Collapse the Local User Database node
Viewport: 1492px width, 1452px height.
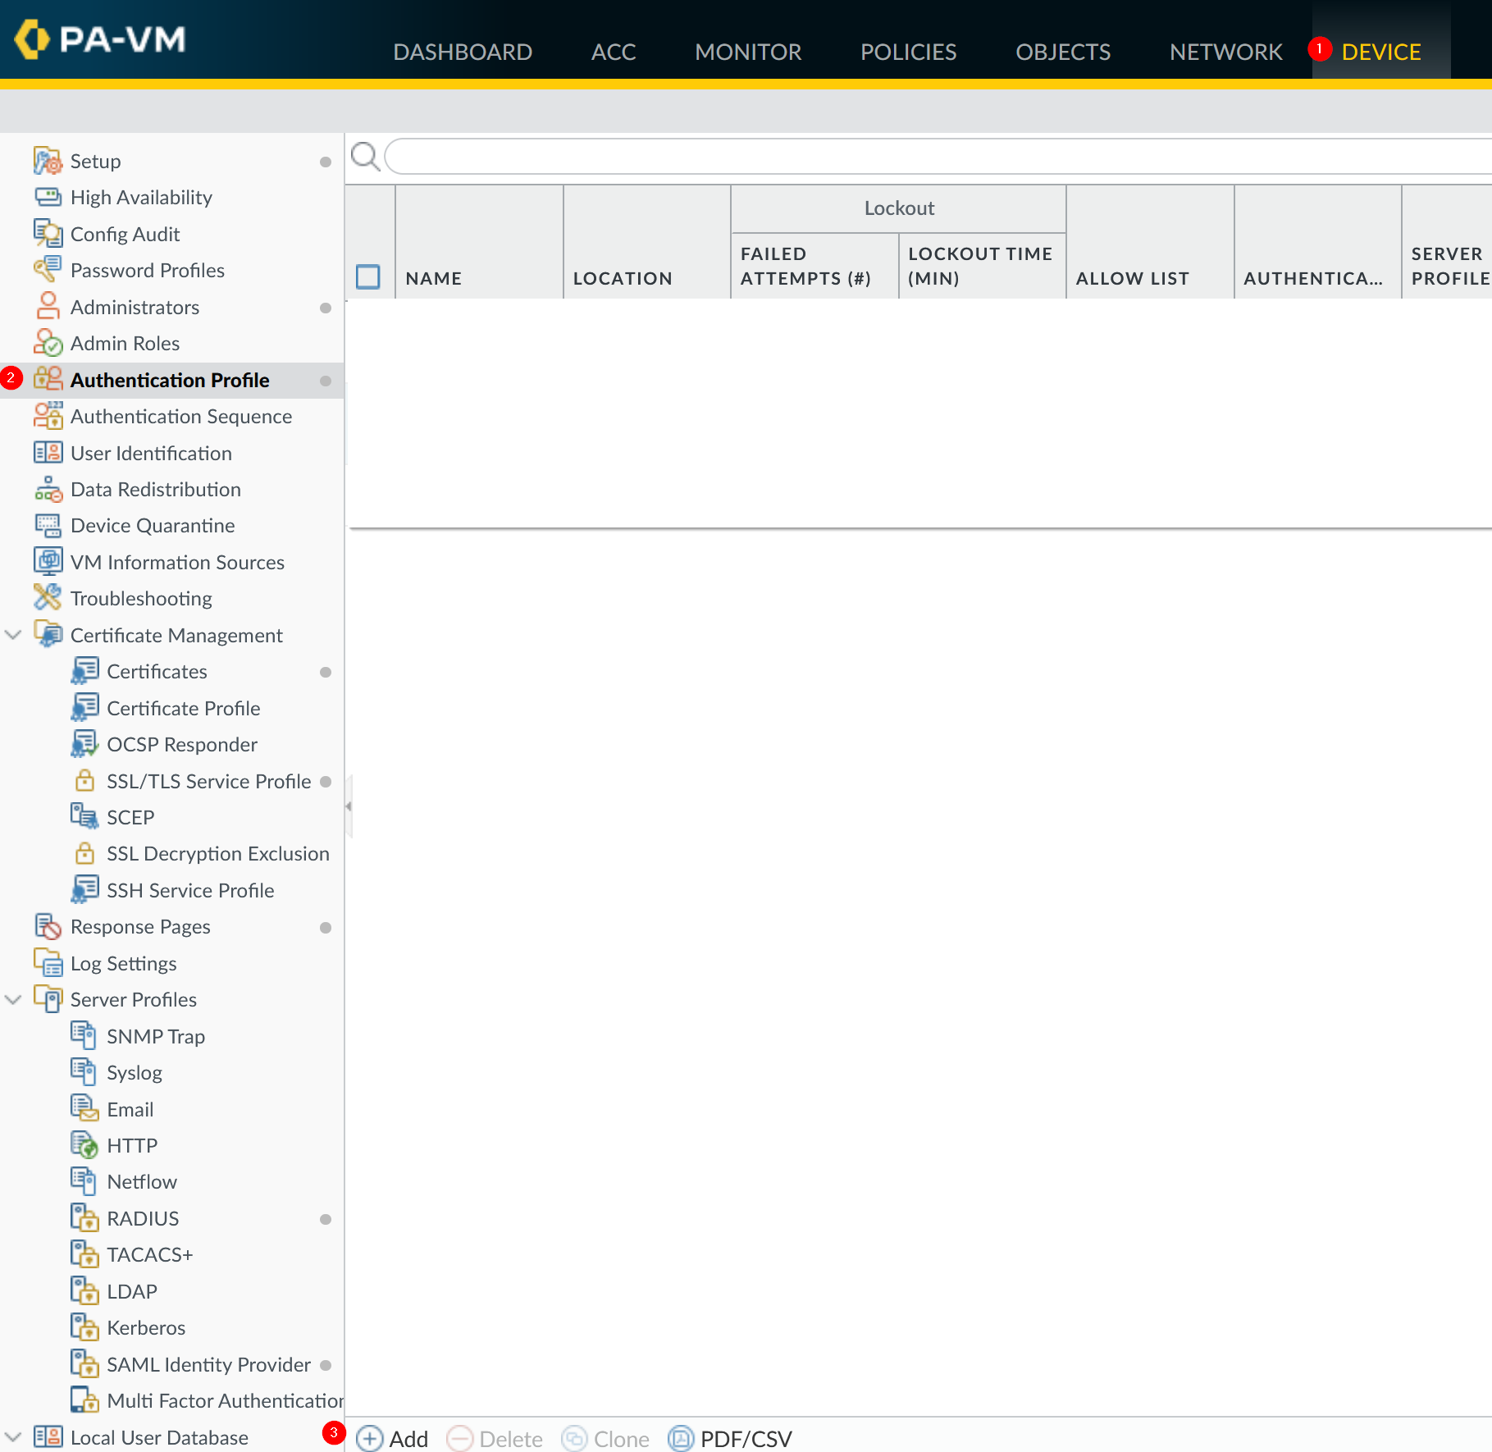pos(13,1437)
